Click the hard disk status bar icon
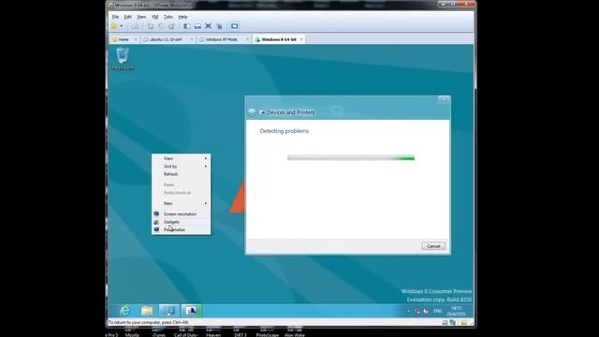Image resolution: width=599 pixels, height=337 pixels. coord(445,323)
